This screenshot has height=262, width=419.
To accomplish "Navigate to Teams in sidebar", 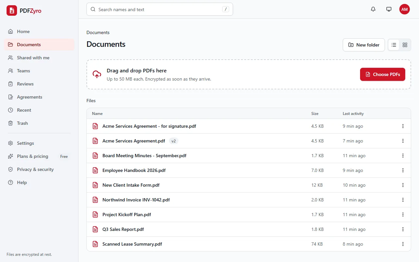I will pyautogui.click(x=39, y=71).
